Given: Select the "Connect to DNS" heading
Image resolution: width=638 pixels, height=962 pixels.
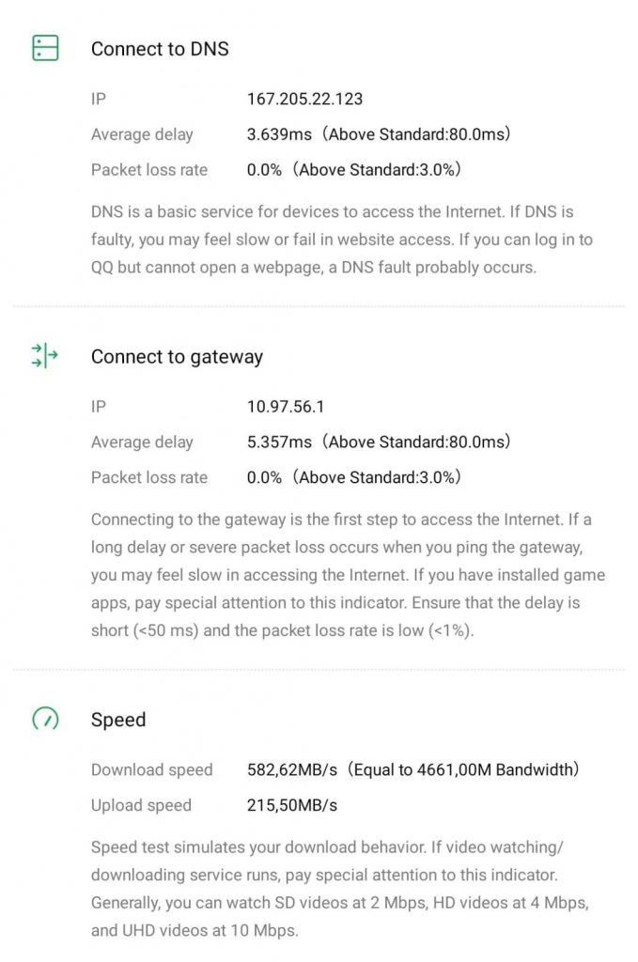Looking at the screenshot, I should (x=160, y=49).
